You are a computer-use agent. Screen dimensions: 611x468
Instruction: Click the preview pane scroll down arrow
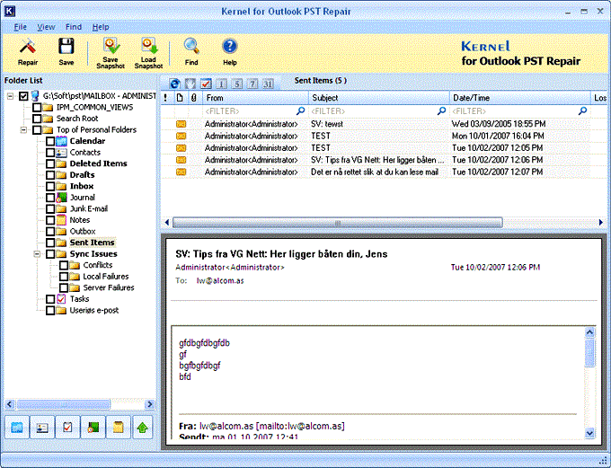click(589, 433)
